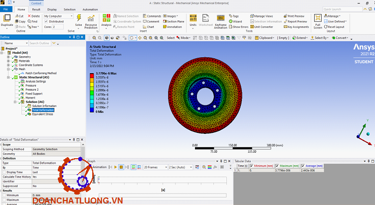Select Pressure 2 in the outline
This screenshot has width=375, height=205.
tap(32, 90)
